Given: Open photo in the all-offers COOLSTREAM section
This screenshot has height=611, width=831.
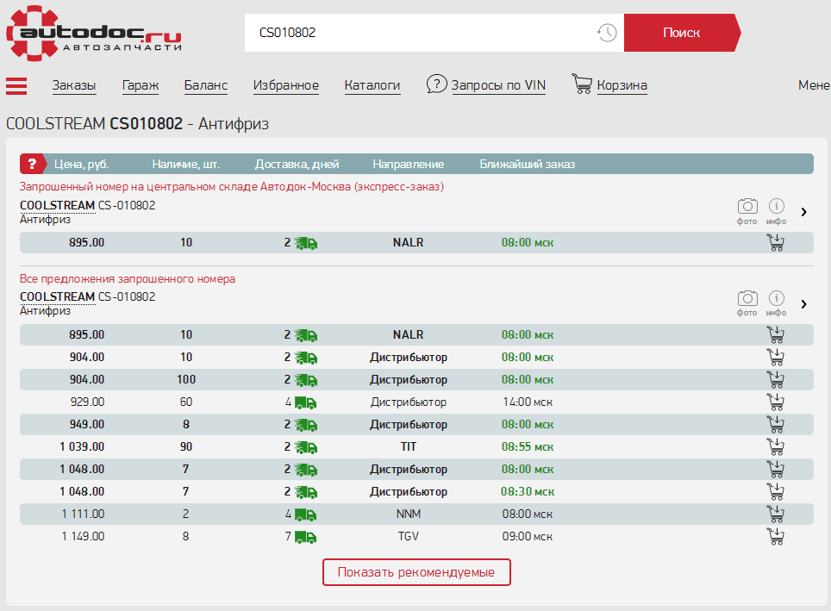Looking at the screenshot, I should point(747,303).
